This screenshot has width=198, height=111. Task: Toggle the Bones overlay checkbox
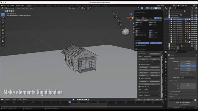click(150, 31)
